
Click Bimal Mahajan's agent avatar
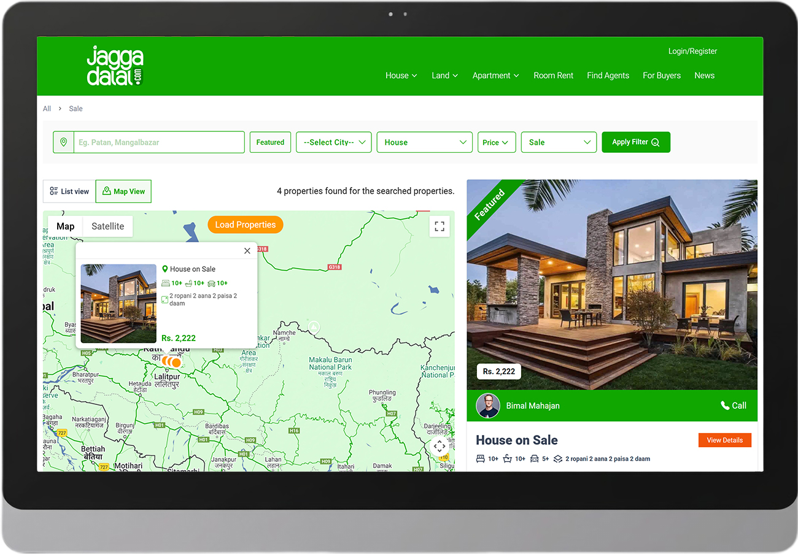tap(488, 406)
